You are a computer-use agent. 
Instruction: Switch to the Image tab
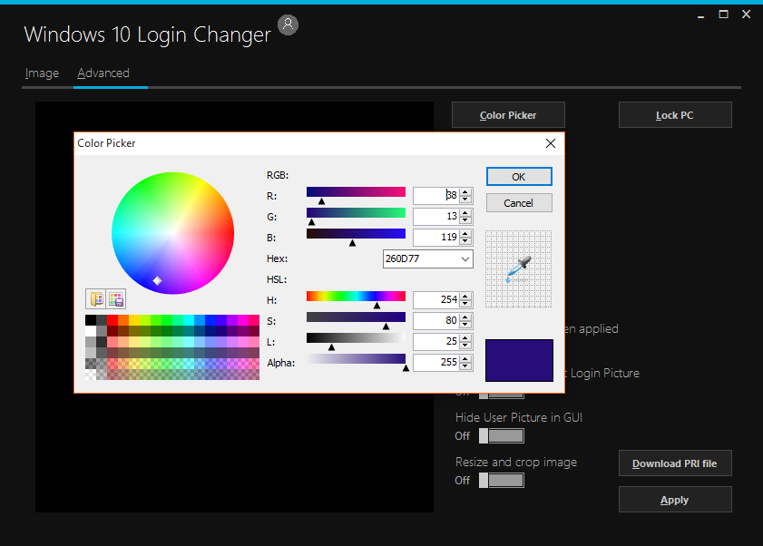(x=42, y=73)
